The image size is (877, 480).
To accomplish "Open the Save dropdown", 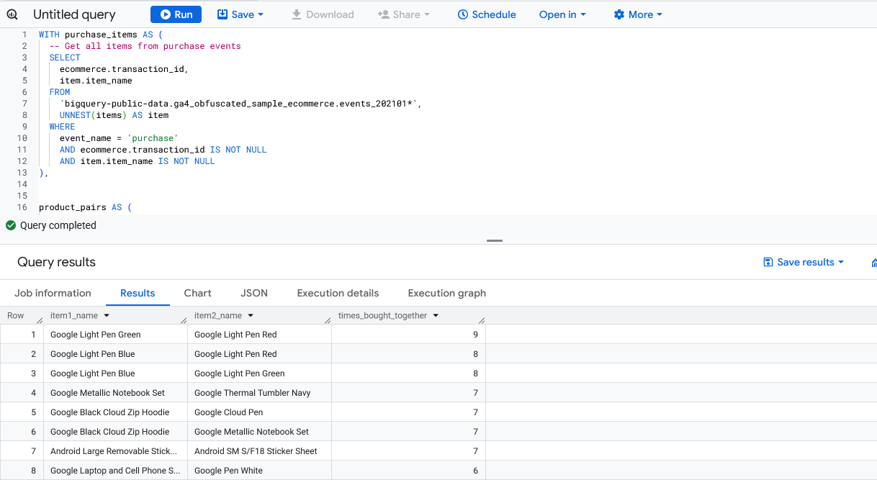I will coord(240,14).
